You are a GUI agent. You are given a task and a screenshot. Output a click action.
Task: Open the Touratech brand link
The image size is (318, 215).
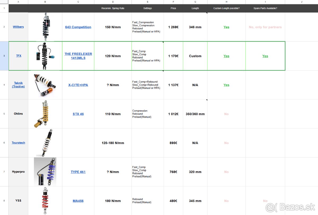(18, 143)
